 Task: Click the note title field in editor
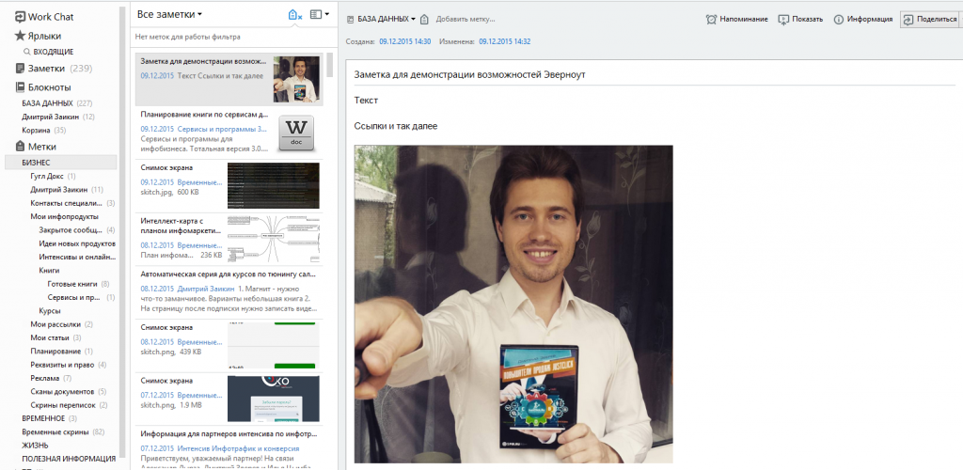tap(655, 75)
